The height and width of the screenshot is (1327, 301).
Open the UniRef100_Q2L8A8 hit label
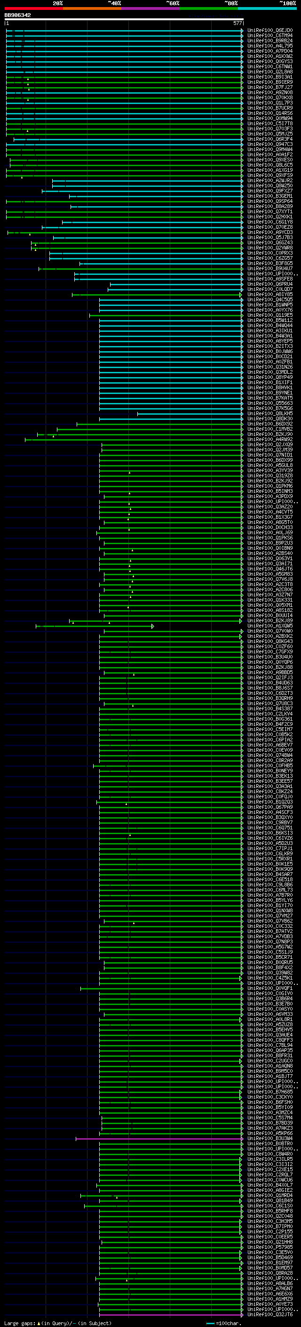tap(270, 72)
